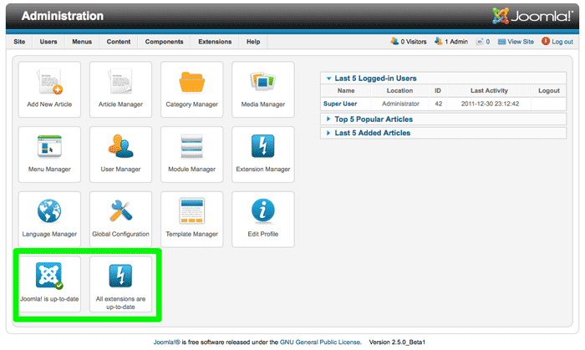Click the Last Activity column header
This screenshot has width=585, height=350.
pyautogui.click(x=489, y=90)
